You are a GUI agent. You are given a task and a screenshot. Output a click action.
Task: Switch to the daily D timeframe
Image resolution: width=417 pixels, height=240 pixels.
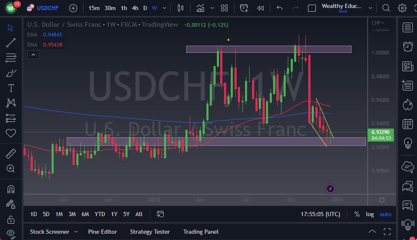pyautogui.click(x=145, y=8)
